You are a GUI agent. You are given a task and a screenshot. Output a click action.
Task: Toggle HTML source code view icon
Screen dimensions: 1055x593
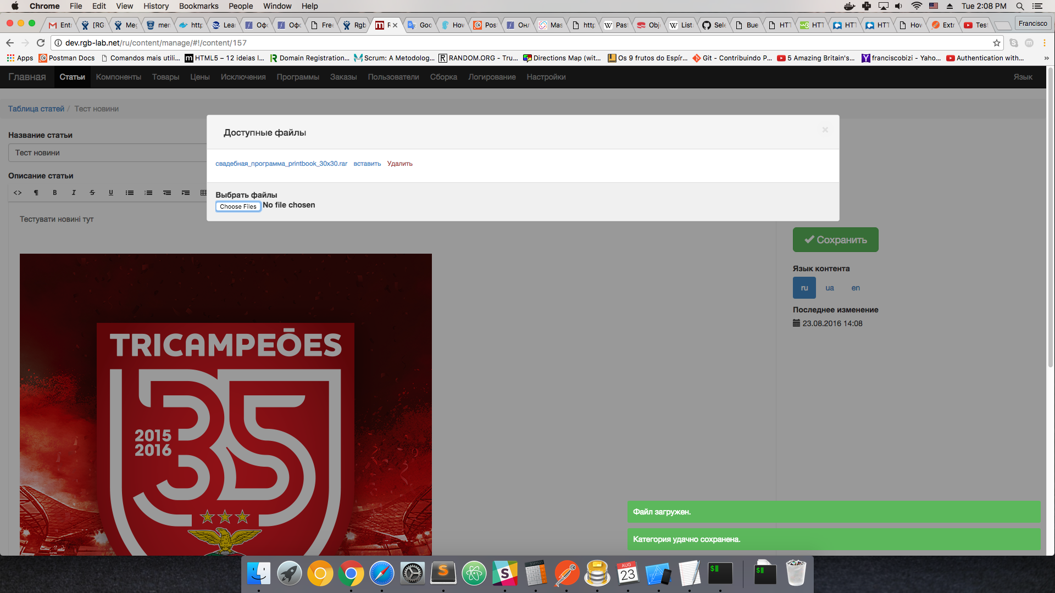tap(18, 193)
